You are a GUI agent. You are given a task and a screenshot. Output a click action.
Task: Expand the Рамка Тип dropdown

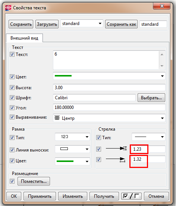[72, 137]
